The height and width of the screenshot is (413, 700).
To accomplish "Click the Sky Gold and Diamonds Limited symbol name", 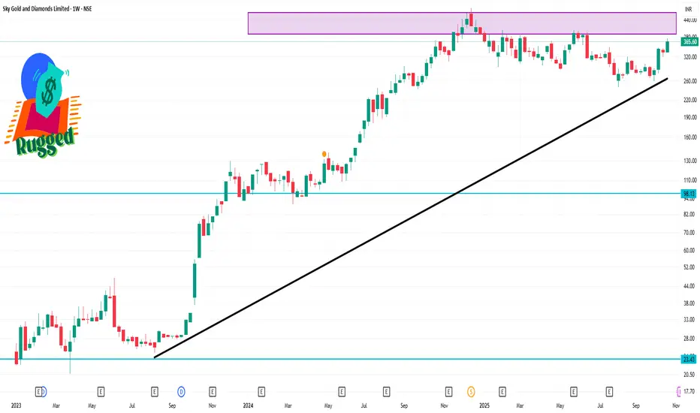I will [45, 8].
